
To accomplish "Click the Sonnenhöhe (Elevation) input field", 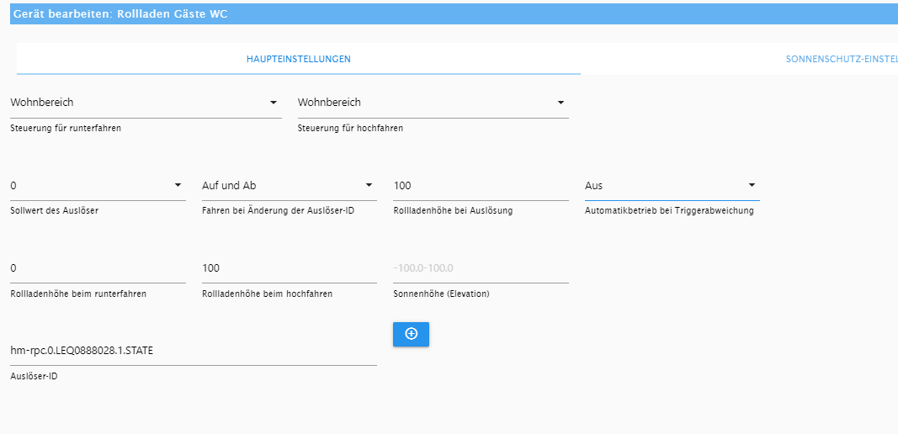I will tap(481, 268).
